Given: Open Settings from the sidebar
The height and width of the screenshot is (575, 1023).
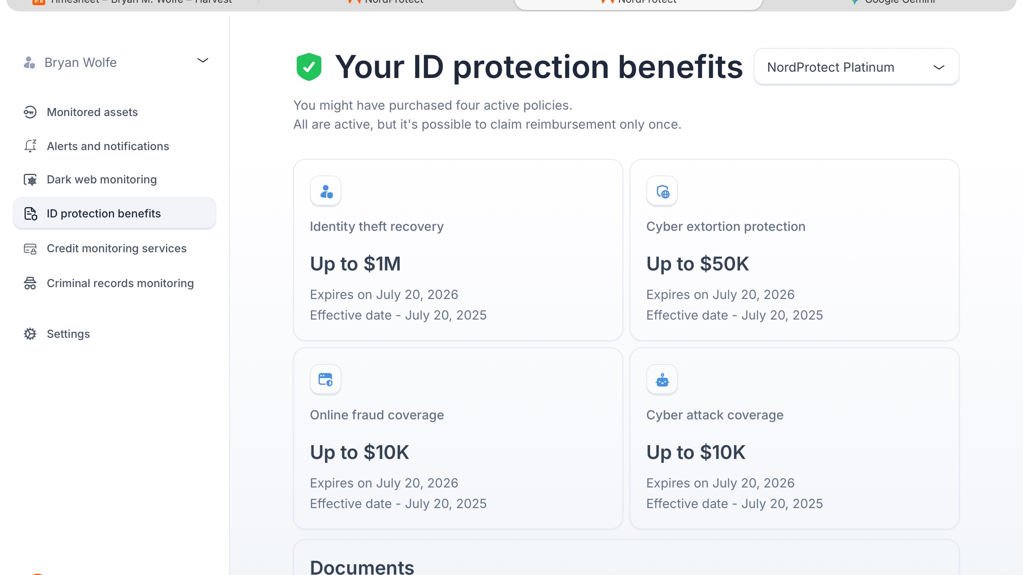Looking at the screenshot, I should point(115,334).
